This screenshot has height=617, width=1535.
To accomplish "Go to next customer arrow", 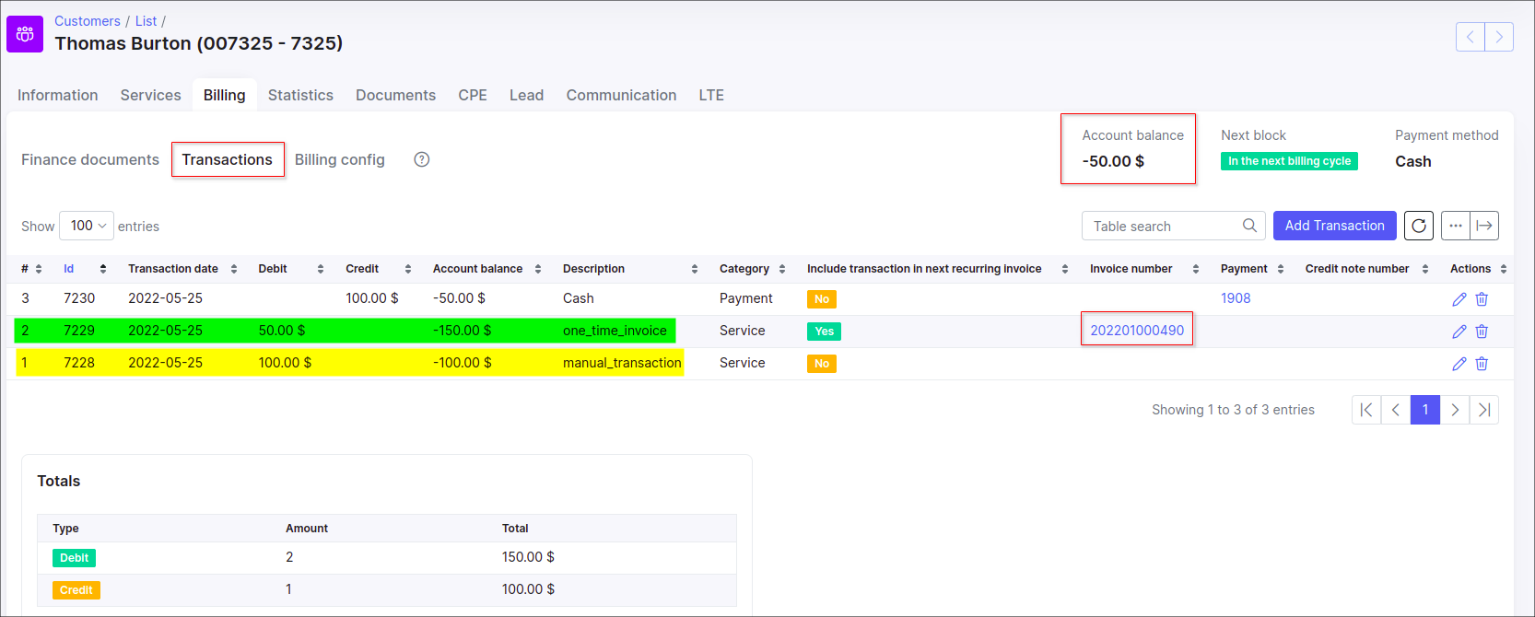I will [1499, 37].
